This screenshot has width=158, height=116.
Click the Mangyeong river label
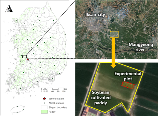pyautogui.click(x=141, y=47)
